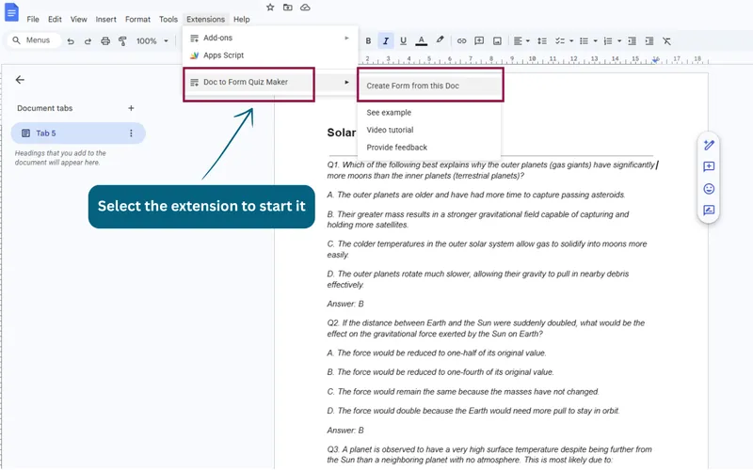Expand Doc to Form Quiz Maker arrow
The image size is (753, 470).
click(x=346, y=82)
